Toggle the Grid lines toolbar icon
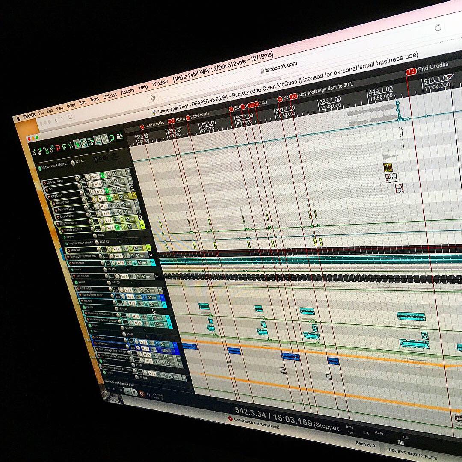Viewport: 462px width, 462px height. pos(105,139)
